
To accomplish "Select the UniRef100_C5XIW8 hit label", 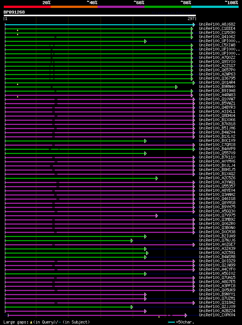I will point(217,45).
